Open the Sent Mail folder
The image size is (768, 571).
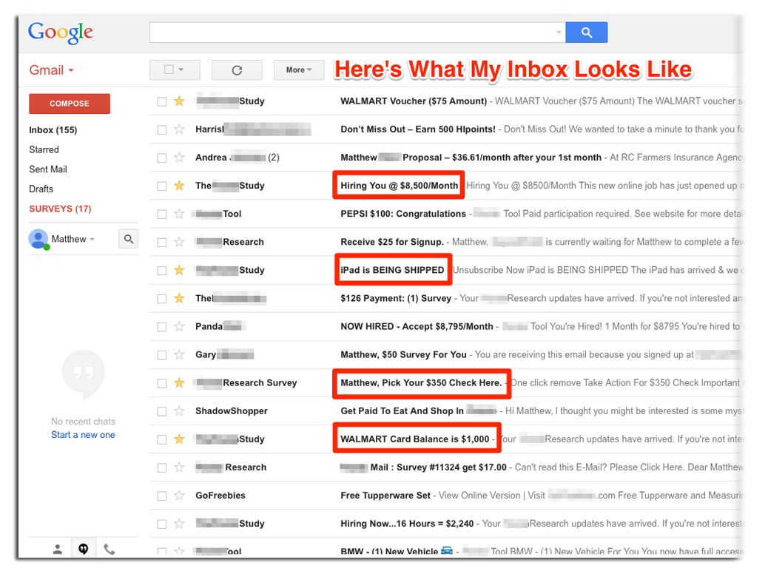(x=48, y=169)
